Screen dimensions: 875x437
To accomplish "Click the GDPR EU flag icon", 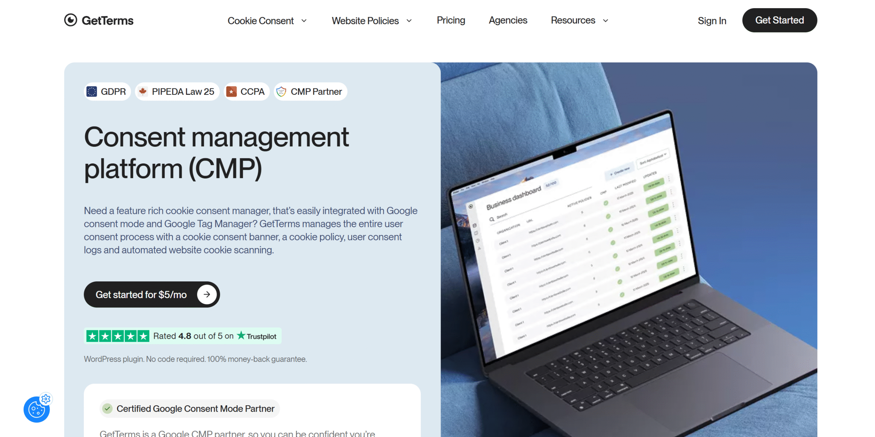I will [92, 91].
